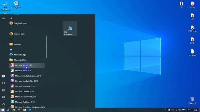This screenshot has height=112, width=200.
Task: Launch Internet-Start from the app list
Action: [x=27, y=34]
